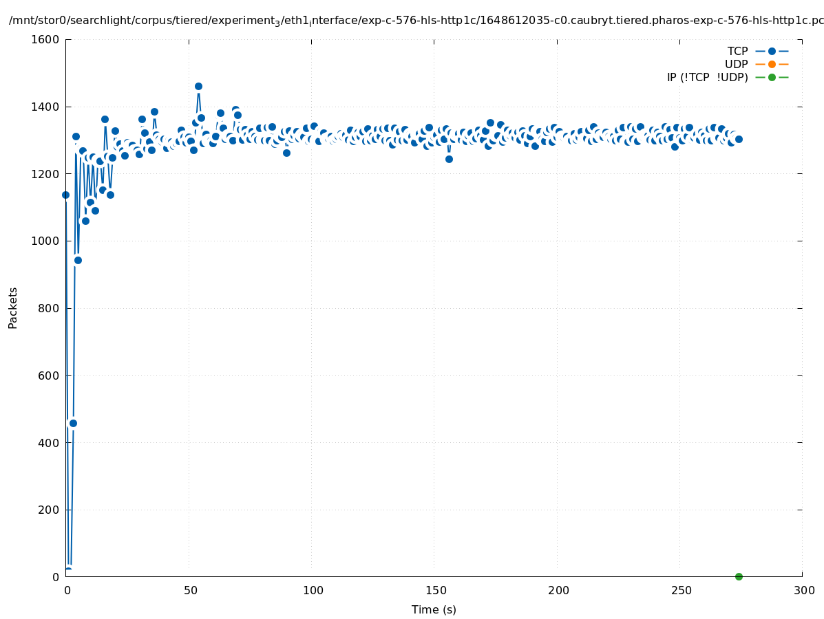Click the first TCP point on the y-axis
Image resolution: width=824 pixels, height=619 pixels.
[x=65, y=195]
